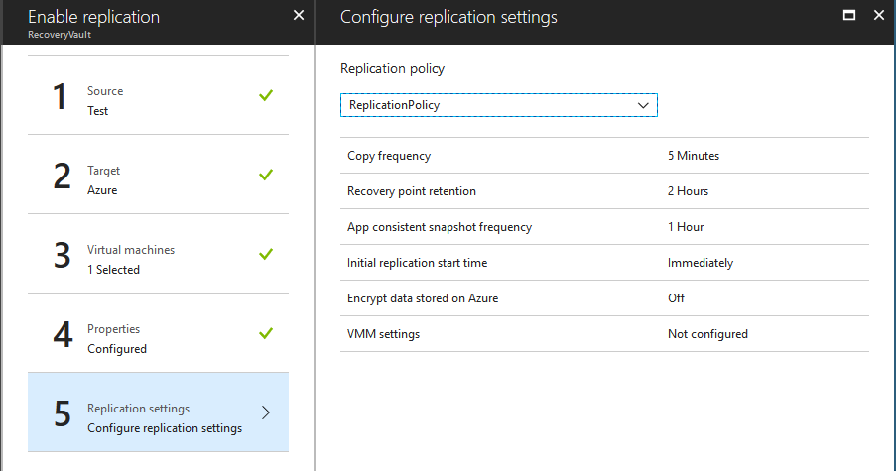Click the App consistent snapshot frequency row
The width and height of the screenshot is (896, 471).
[x=604, y=227]
